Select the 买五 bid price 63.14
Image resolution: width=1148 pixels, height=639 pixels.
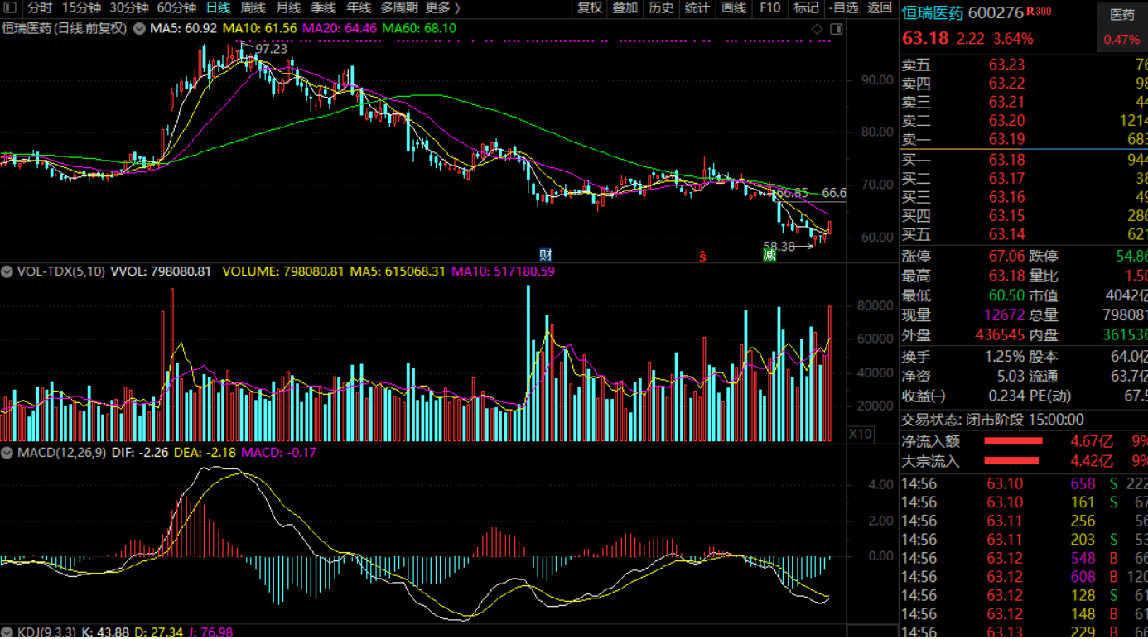(1006, 235)
